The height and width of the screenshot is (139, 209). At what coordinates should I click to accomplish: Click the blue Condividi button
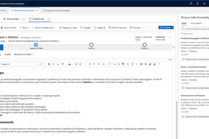166,27
